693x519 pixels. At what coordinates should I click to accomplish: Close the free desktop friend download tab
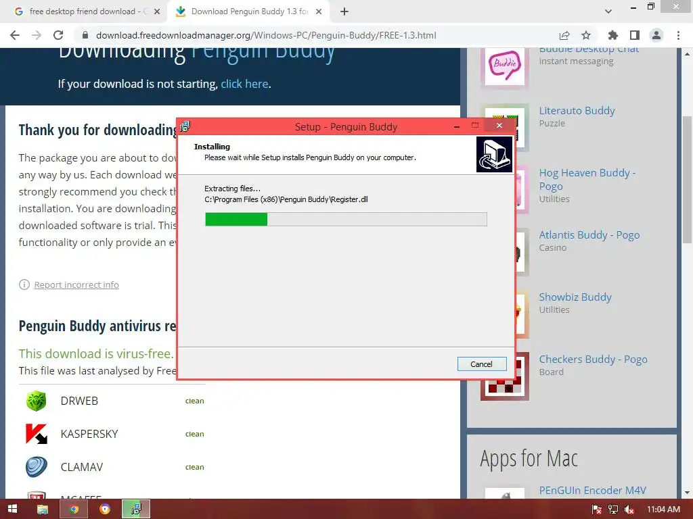coord(157,11)
